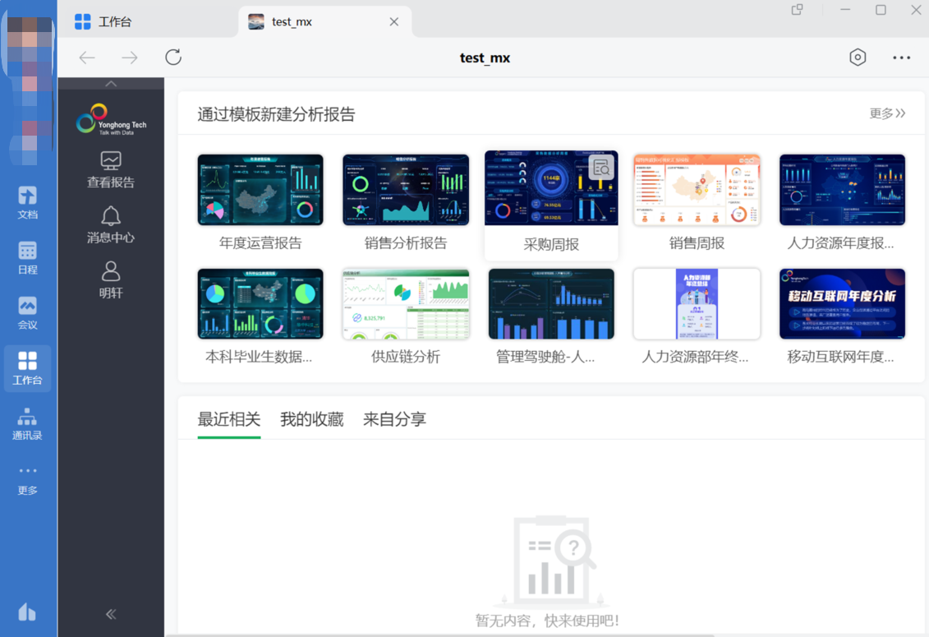The height and width of the screenshot is (637, 929).
Task: Collapse the dark navigation panel
Action: [111, 614]
